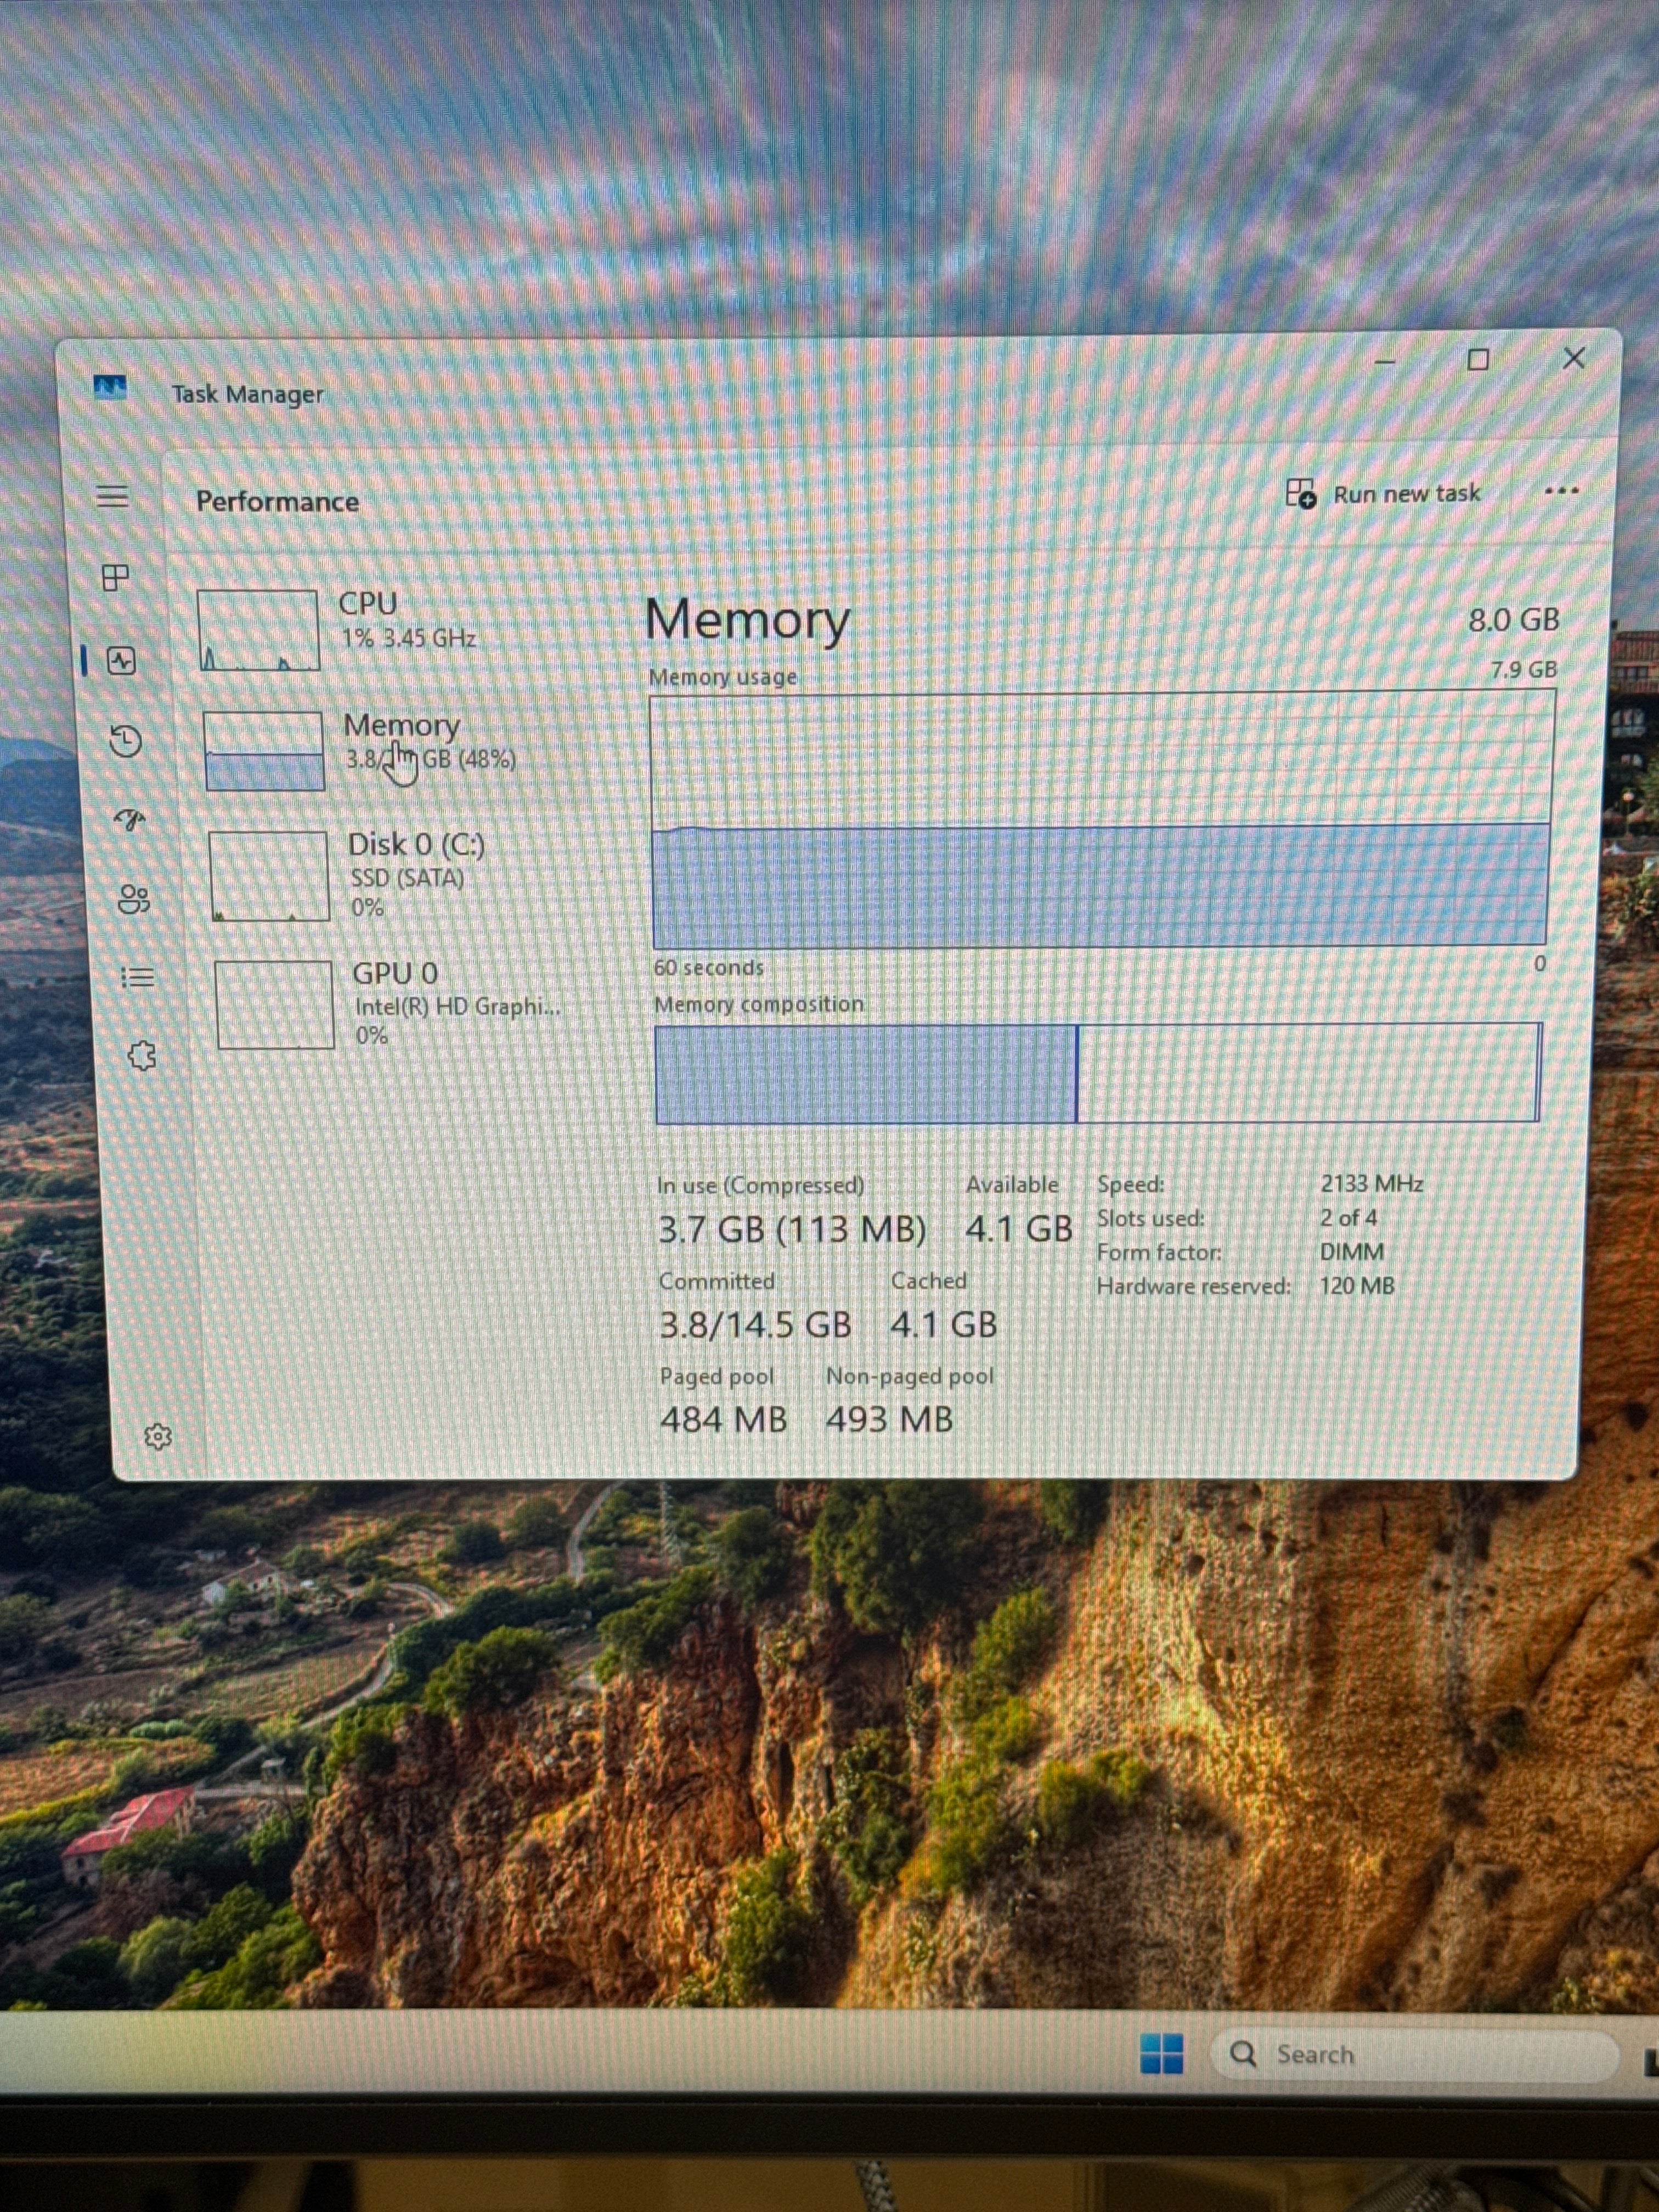Click the taskbar search magnifier icon
The width and height of the screenshot is (1659, 2212).
click(x=1243, y=2054)
